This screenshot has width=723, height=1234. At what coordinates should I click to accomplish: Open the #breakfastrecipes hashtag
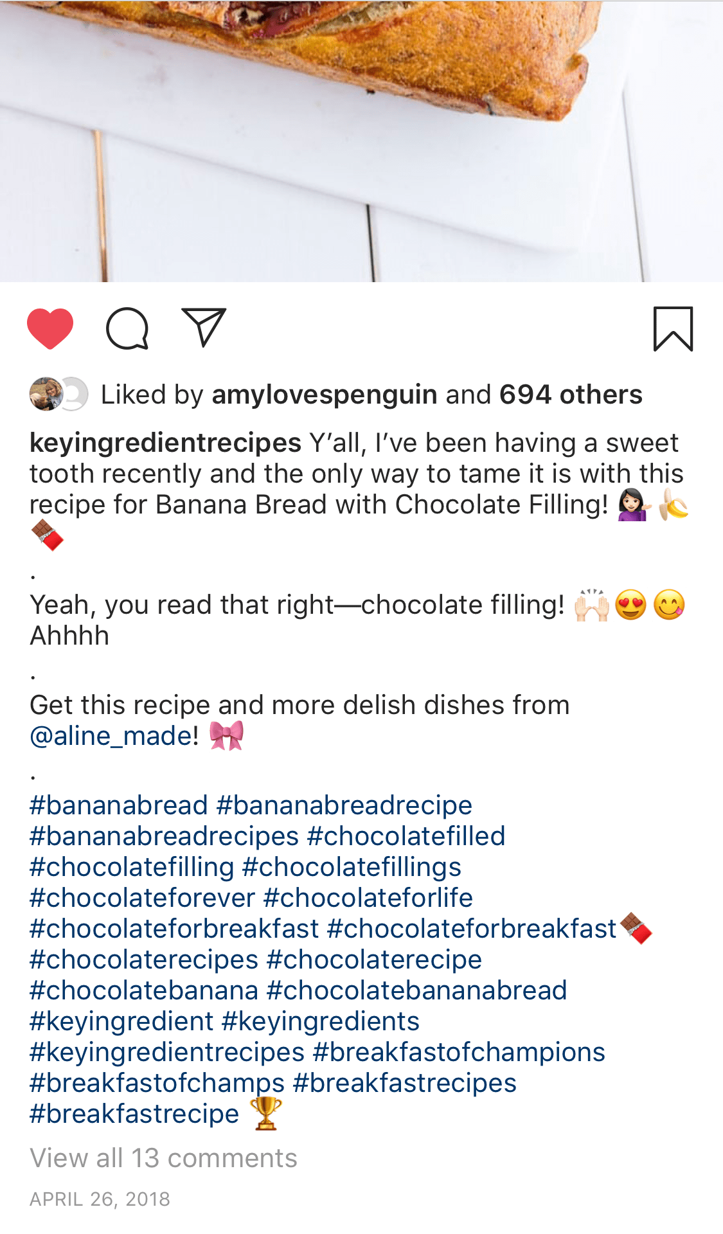pos(404,1083)
